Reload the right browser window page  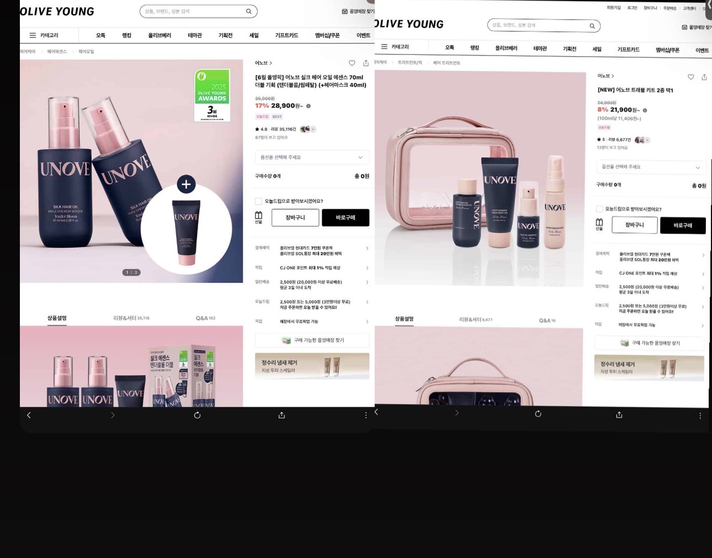tap(538, 414)
